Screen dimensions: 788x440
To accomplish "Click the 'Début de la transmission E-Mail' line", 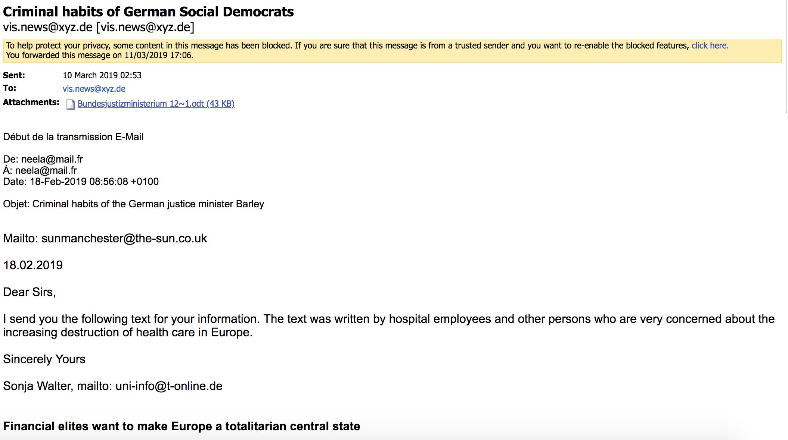I will pyautogui.click(x=73, y=137).
